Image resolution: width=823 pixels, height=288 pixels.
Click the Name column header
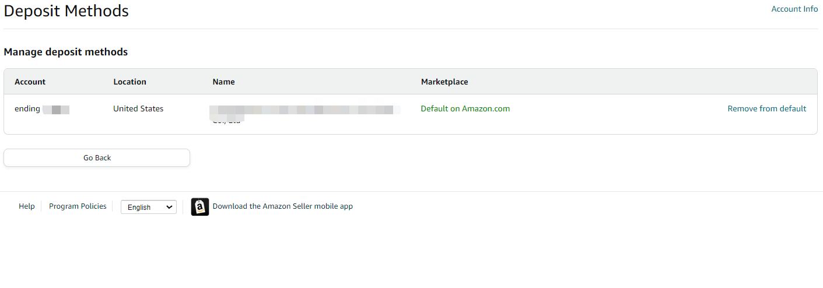pyautogui.click(x=223, y=82)
